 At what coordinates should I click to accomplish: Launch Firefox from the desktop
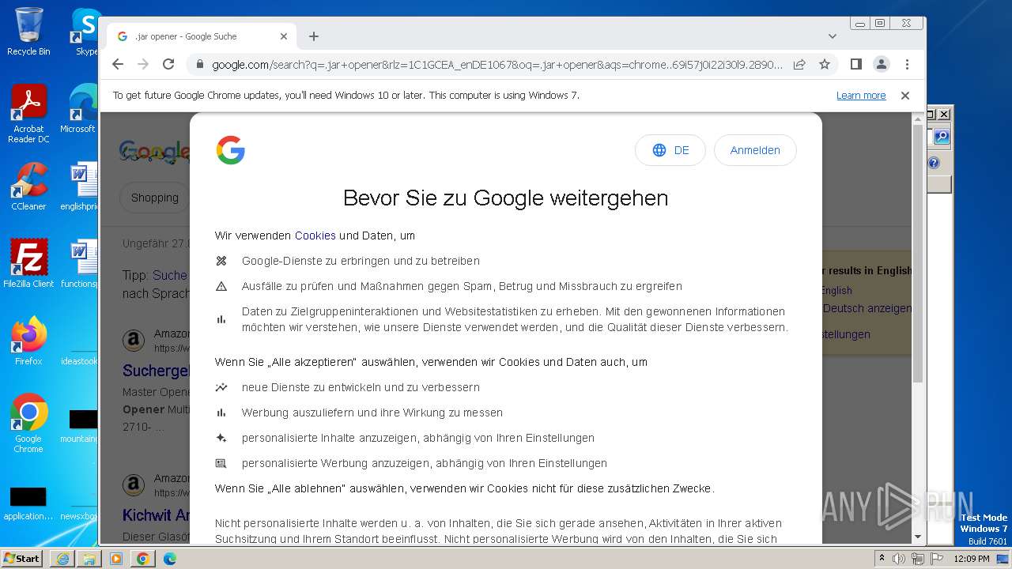pyautogui.click(x=28, y=341)
